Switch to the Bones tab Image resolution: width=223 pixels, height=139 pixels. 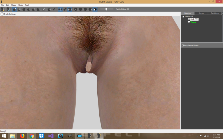tap(201, 13)
